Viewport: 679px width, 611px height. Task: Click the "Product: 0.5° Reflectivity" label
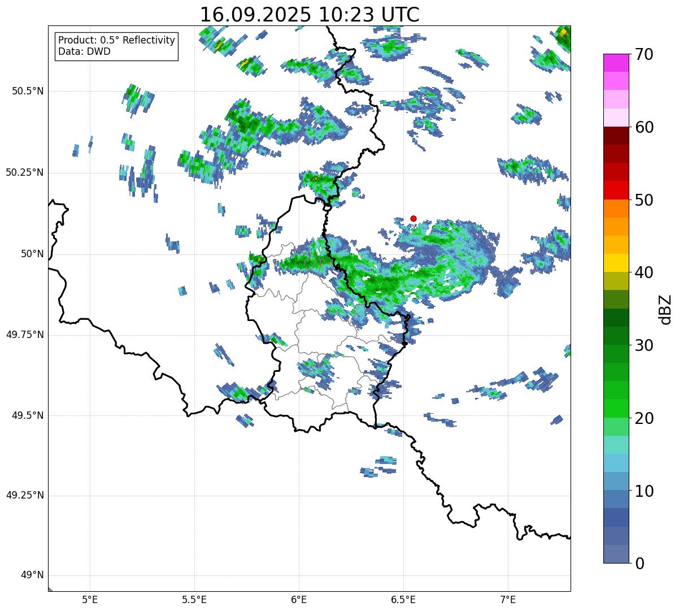116,41
